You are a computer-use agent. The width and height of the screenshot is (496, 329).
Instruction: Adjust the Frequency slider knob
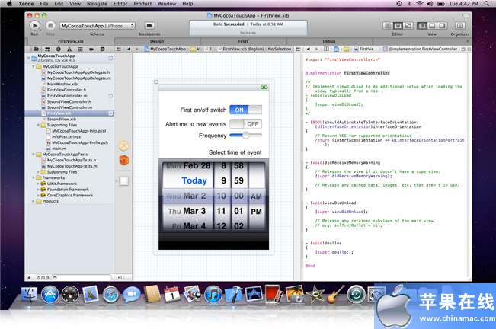(x=246, y=135)
